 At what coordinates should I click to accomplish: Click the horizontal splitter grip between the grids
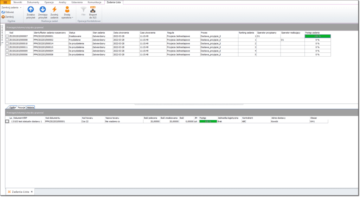click(x=189, y=104)
